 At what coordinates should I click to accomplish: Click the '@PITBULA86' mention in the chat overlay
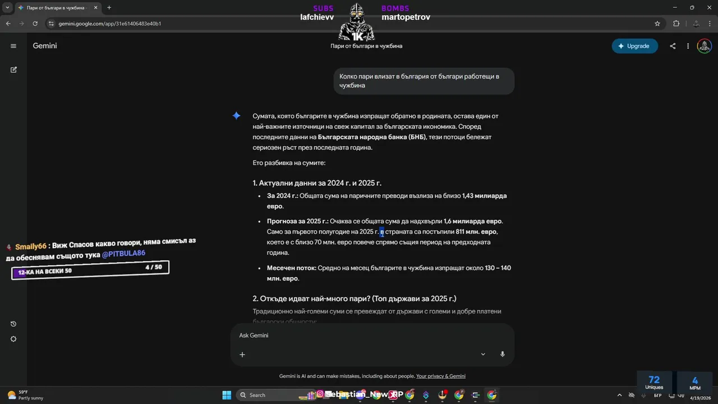coord(123,254)
